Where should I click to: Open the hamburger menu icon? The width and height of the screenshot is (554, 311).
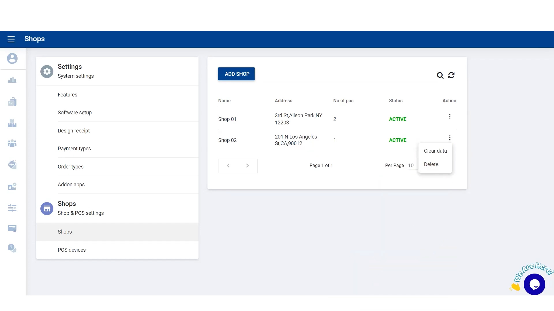pyautogui.click(x=11, y=39)
